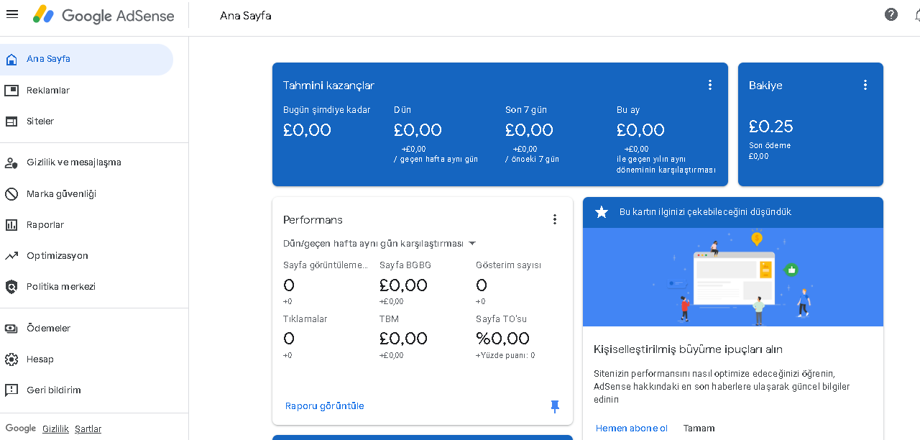Click the Google footer logo
Viewport: 920px width, 440px height.
tap(21, 428)
